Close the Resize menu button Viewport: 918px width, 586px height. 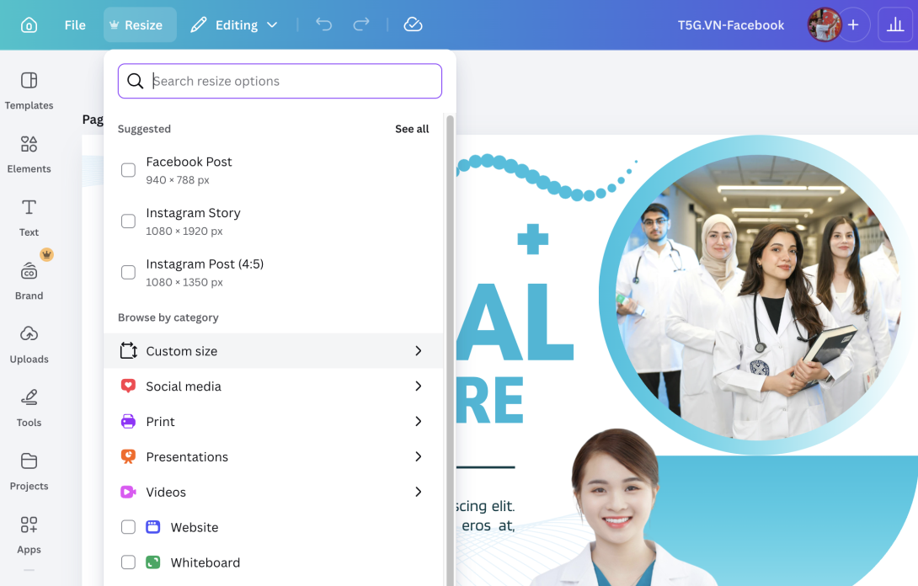coord(140,25)
